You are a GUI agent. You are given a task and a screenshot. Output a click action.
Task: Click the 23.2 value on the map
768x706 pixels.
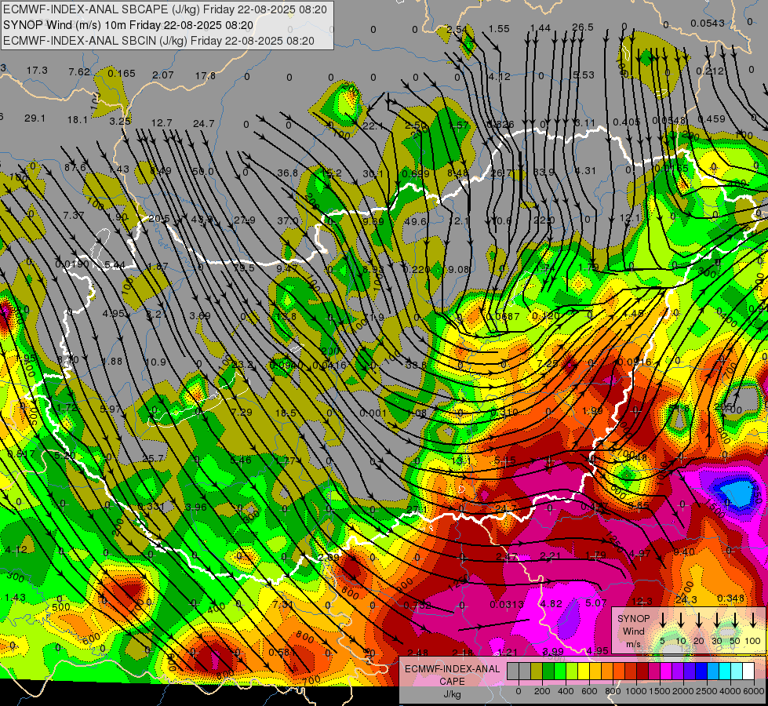(x=242, y=365)
